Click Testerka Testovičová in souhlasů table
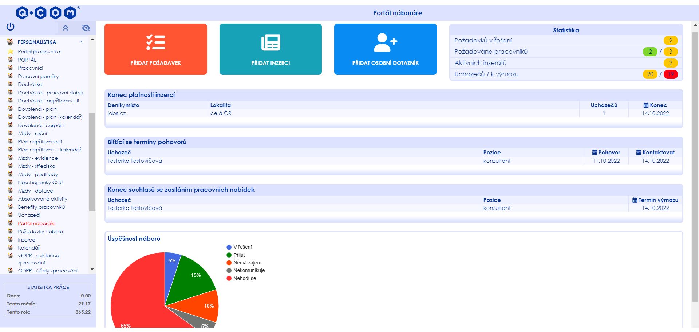 pos(135,208)
